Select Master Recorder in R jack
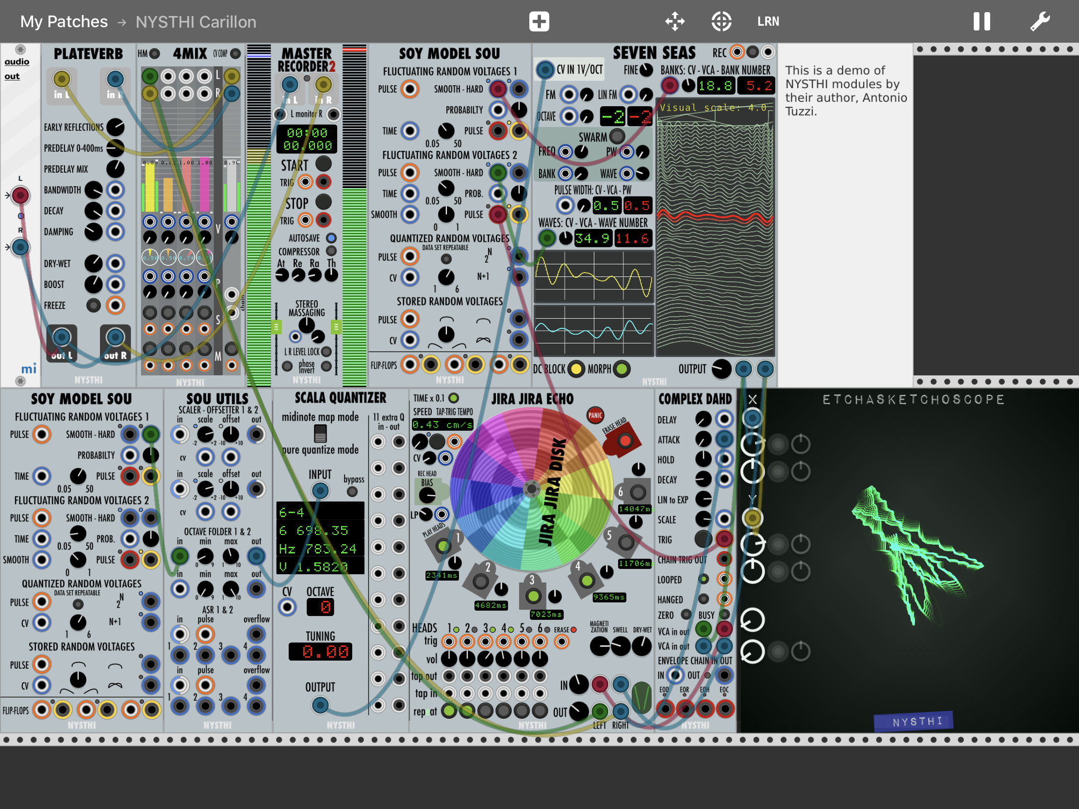Image resolution: width=1079 pixels, height=809 pixels. pyautogui.click(x=323, y=85)
